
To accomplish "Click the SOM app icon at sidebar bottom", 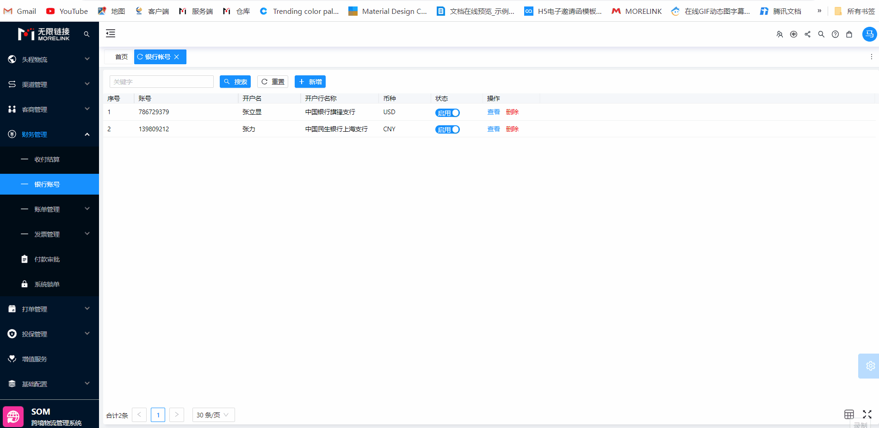I will pos(13,417).
